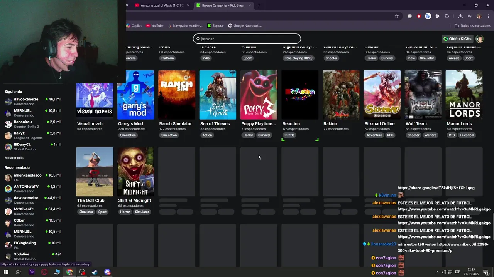Open Task View on taskbar
494x277 pixels.
pos(19,272)
